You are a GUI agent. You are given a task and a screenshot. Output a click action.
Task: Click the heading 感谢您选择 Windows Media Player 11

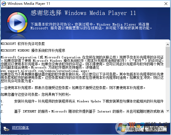click(83, 13)
